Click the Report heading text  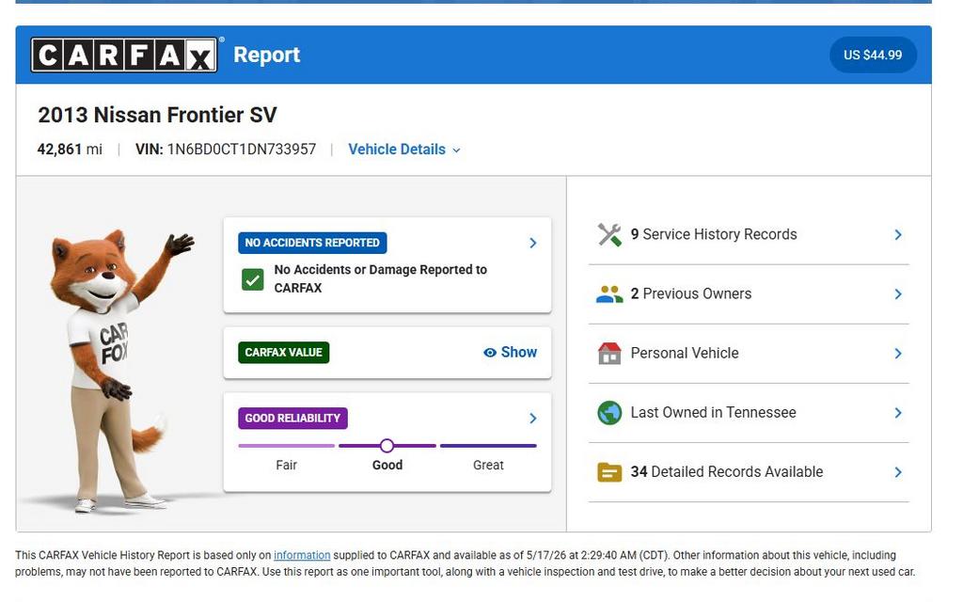(x=266, y=55)
